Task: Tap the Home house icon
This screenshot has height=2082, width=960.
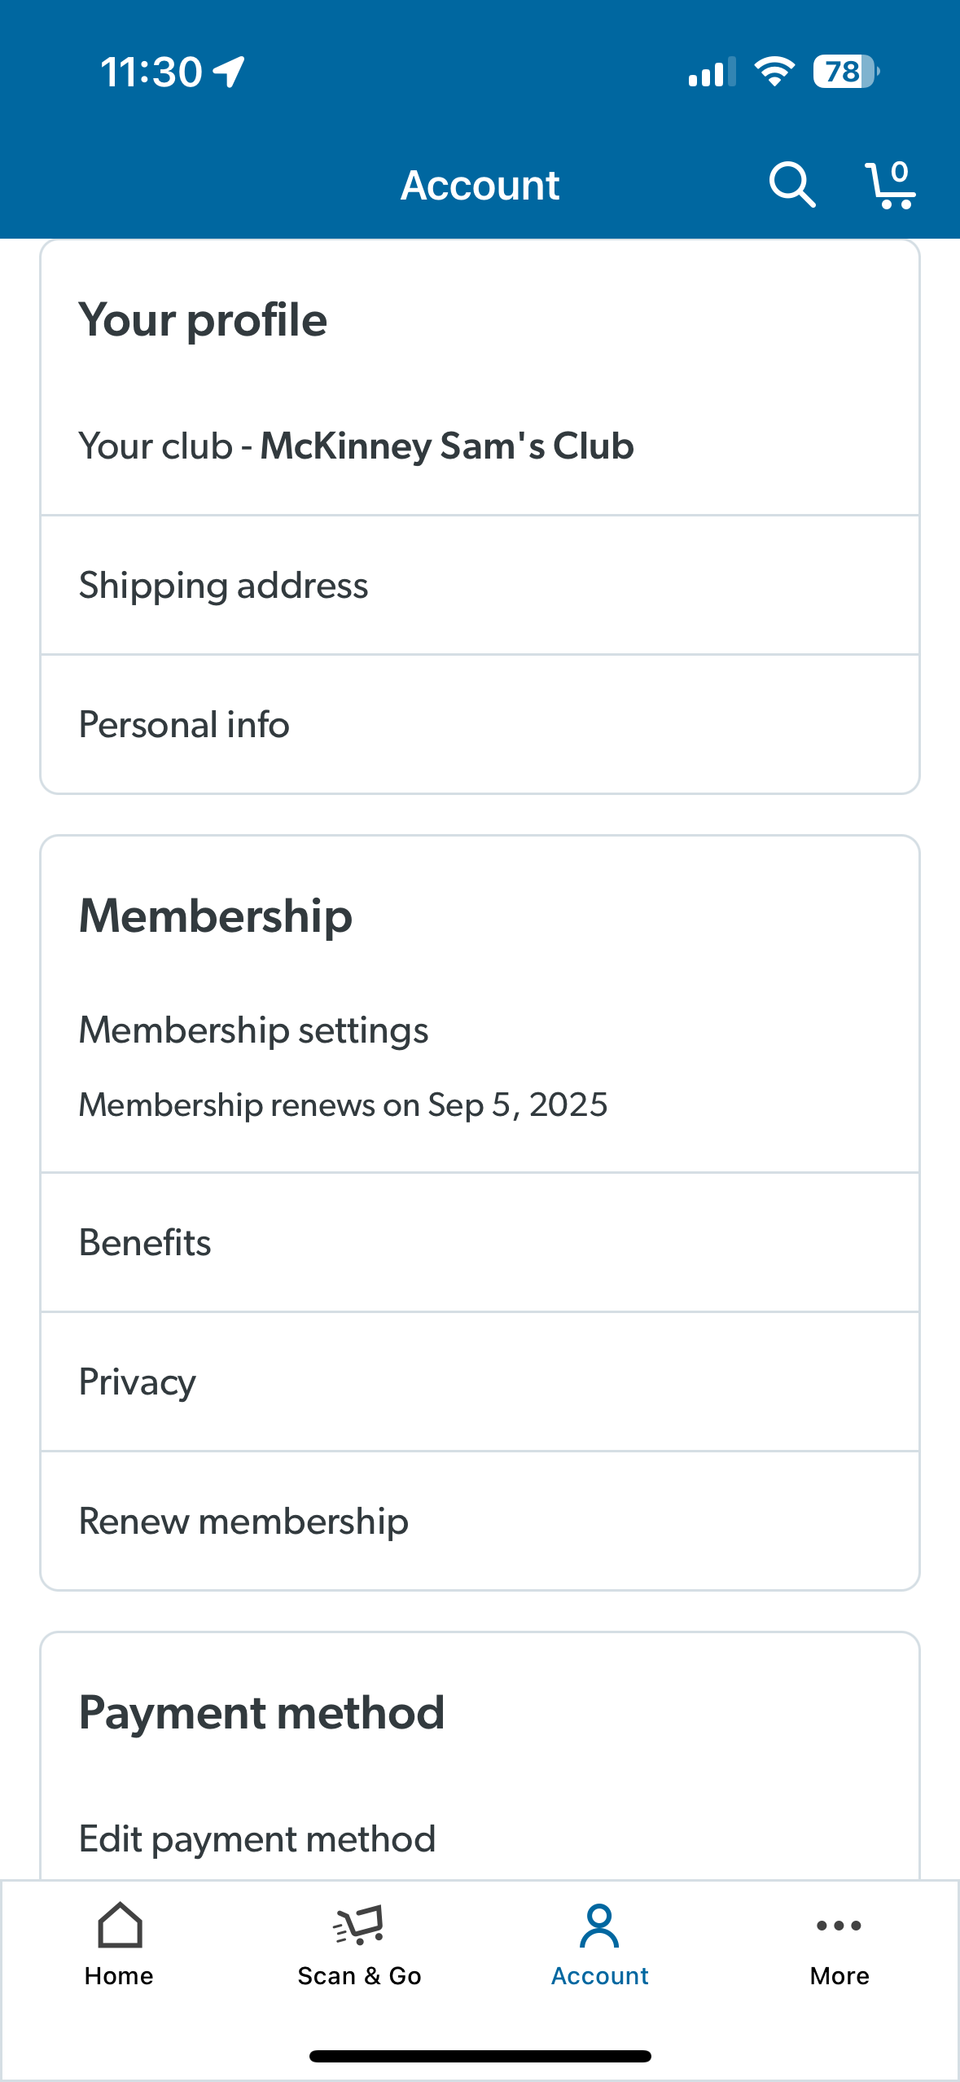Action: pyautogui.click(x=120, y=1925)
